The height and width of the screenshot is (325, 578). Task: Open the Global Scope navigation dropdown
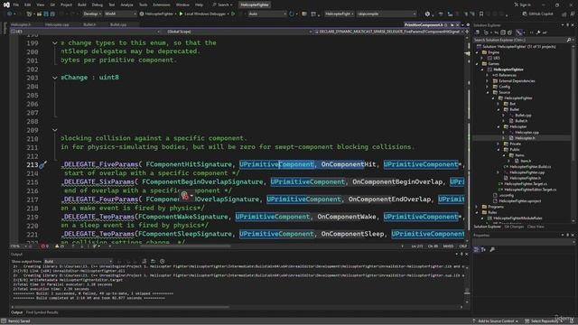(x=237, y=32)
